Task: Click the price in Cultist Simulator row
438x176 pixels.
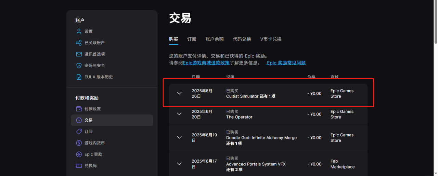Action: [314, 94]
